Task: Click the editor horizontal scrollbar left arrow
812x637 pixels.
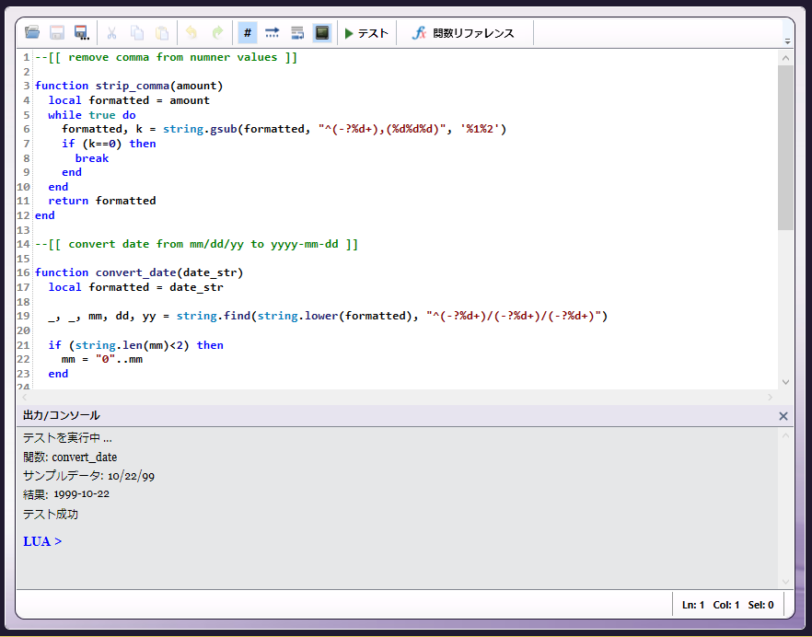Action: click(24, 398)
